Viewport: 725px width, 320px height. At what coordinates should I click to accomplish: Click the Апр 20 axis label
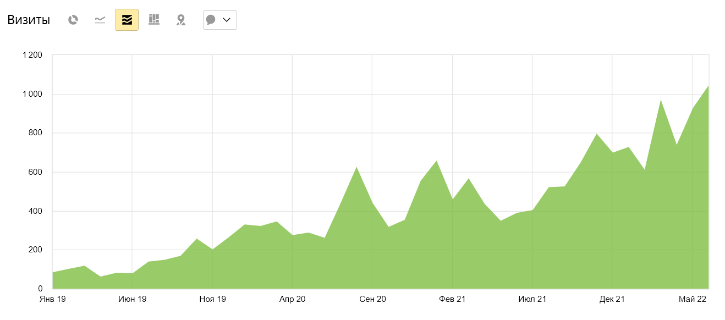[x=293, y=299]
